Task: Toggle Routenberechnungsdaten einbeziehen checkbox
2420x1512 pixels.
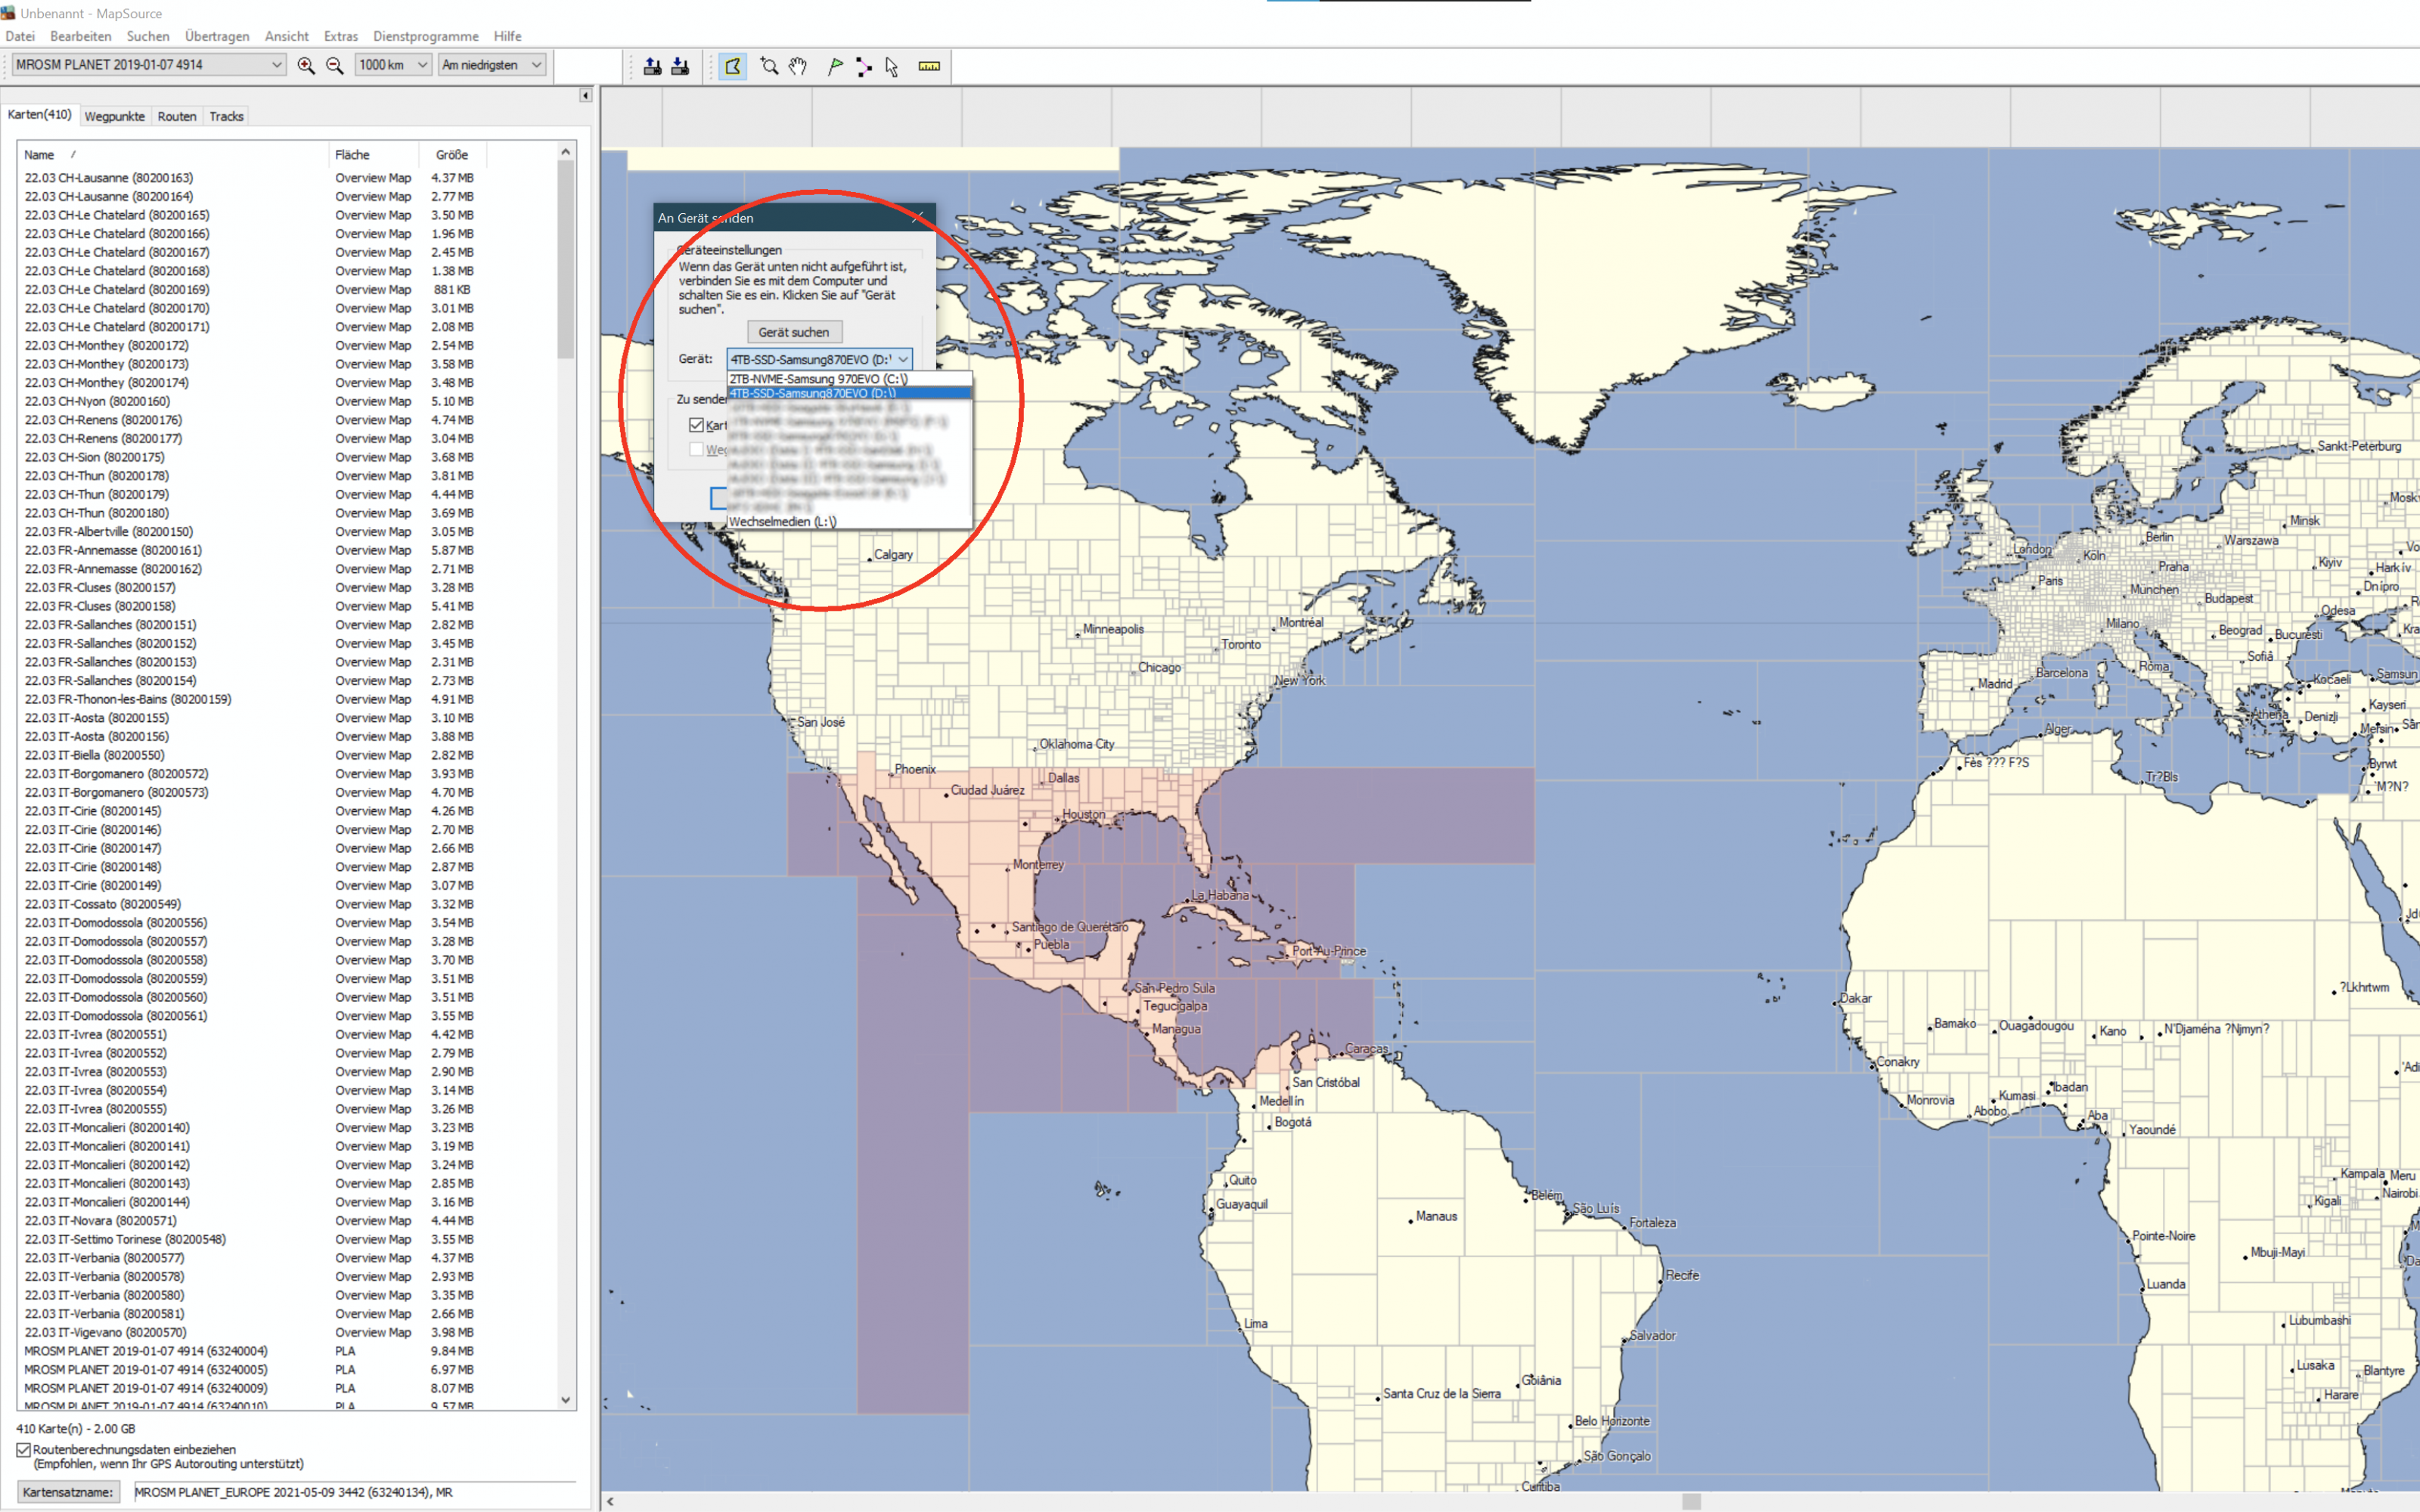Action: 24,1449
